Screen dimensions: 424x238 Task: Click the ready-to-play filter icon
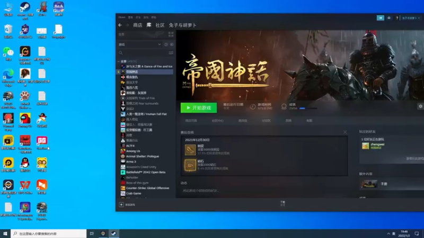point(172,44)
